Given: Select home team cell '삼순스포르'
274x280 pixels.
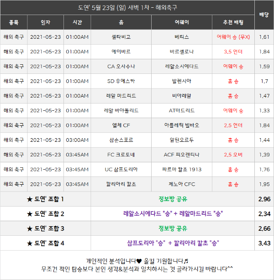Looking at the screenshot, I should pos(121,140).
